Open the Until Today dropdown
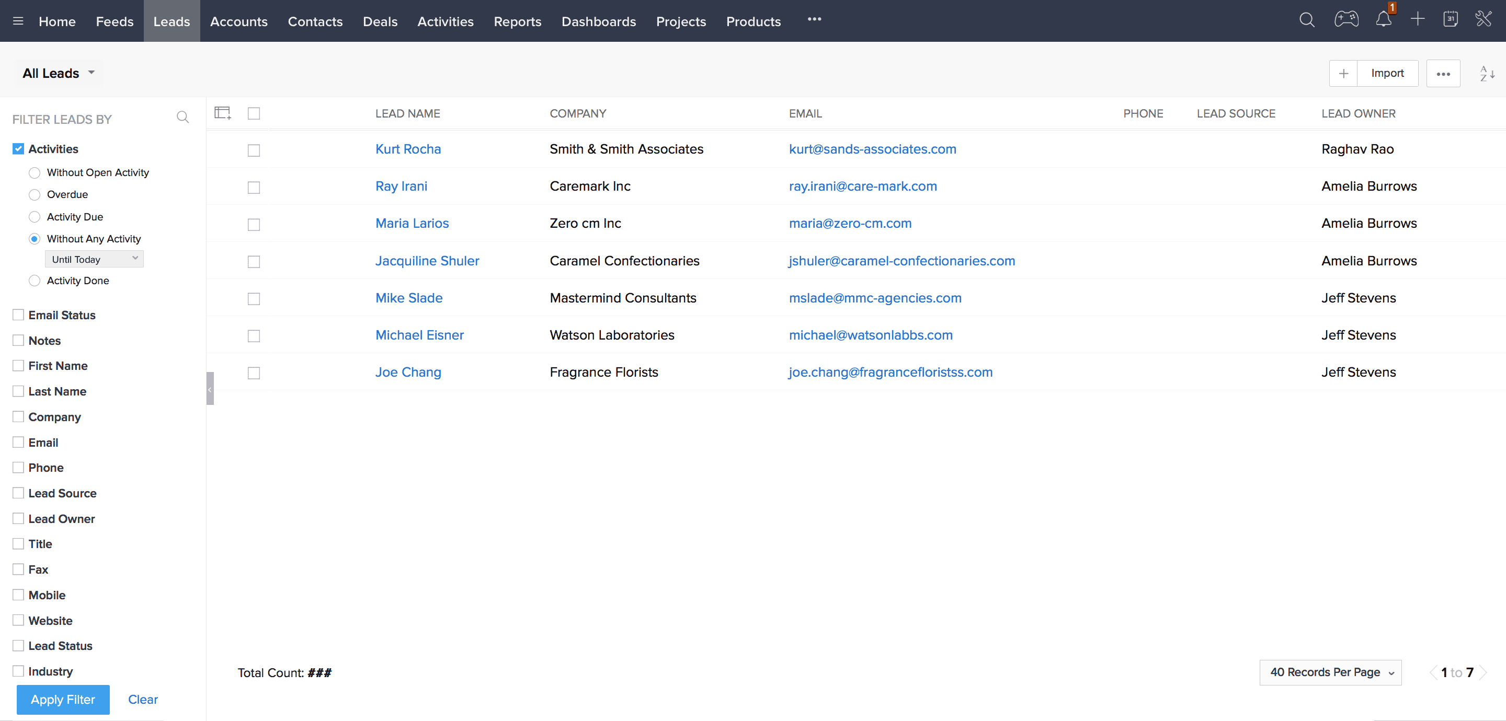The width and height of the screenshot is (1506, 721). (x=94, y=259)
